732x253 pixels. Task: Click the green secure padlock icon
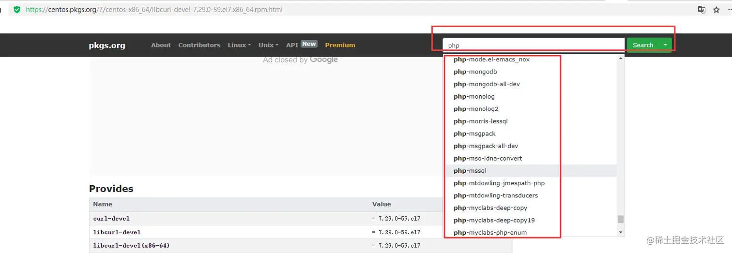17,9
